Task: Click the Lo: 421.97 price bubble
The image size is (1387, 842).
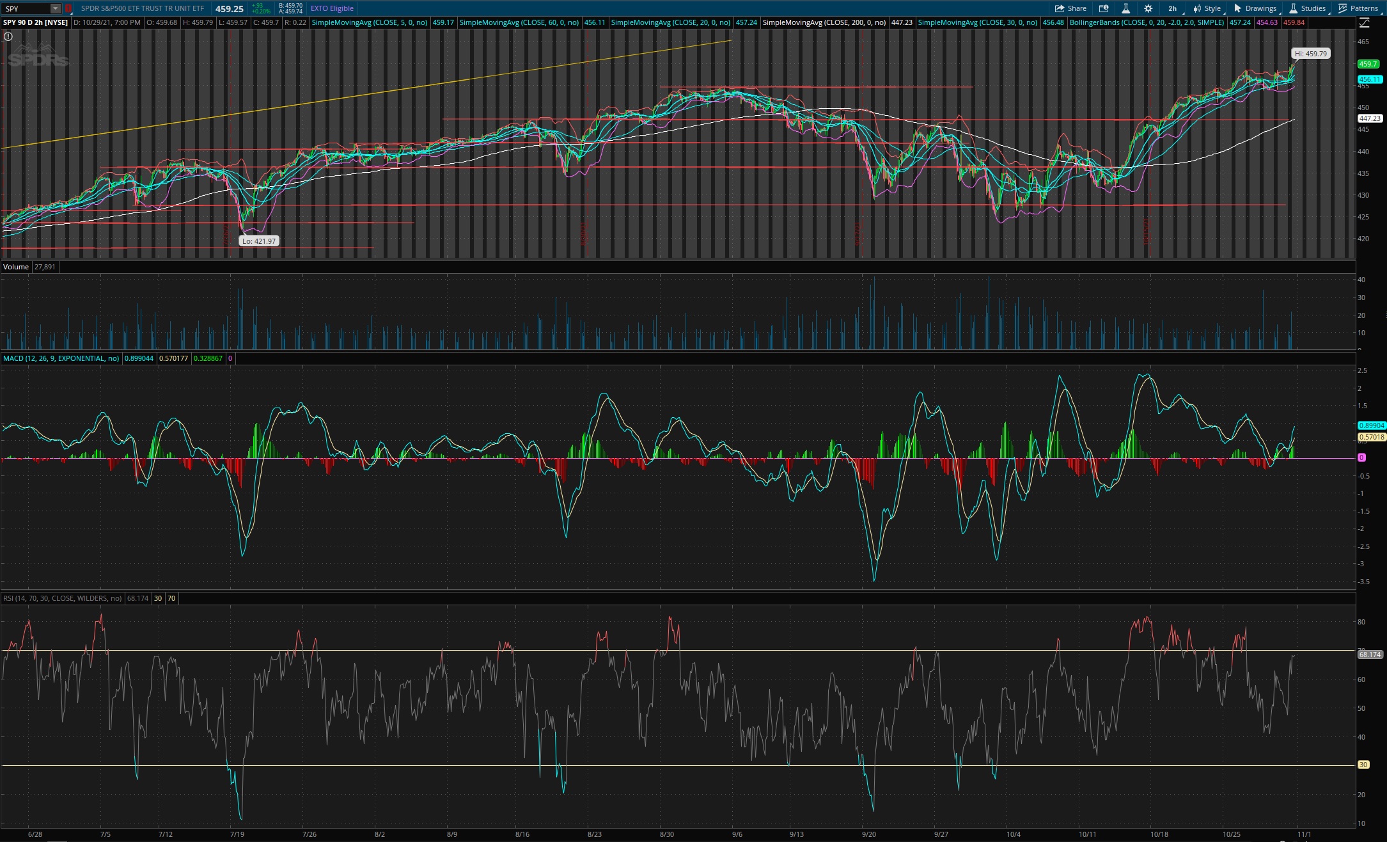Action: [x=259, y=241]
